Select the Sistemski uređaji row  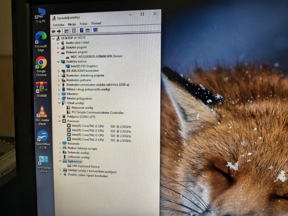click(78, 152)
